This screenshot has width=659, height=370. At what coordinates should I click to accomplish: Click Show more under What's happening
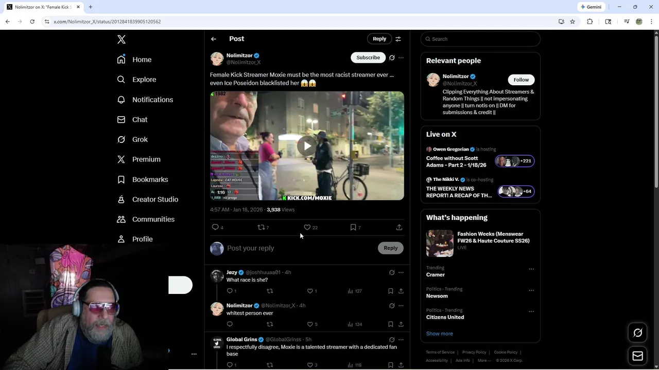pos(440,334)
